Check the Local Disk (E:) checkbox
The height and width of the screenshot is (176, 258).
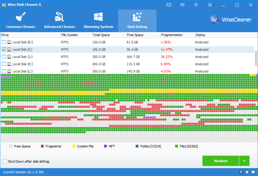(x=4, y=42)
